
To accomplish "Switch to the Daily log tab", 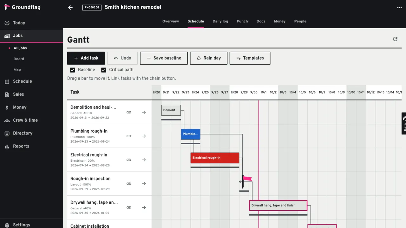I will click(x=220, y=21).
